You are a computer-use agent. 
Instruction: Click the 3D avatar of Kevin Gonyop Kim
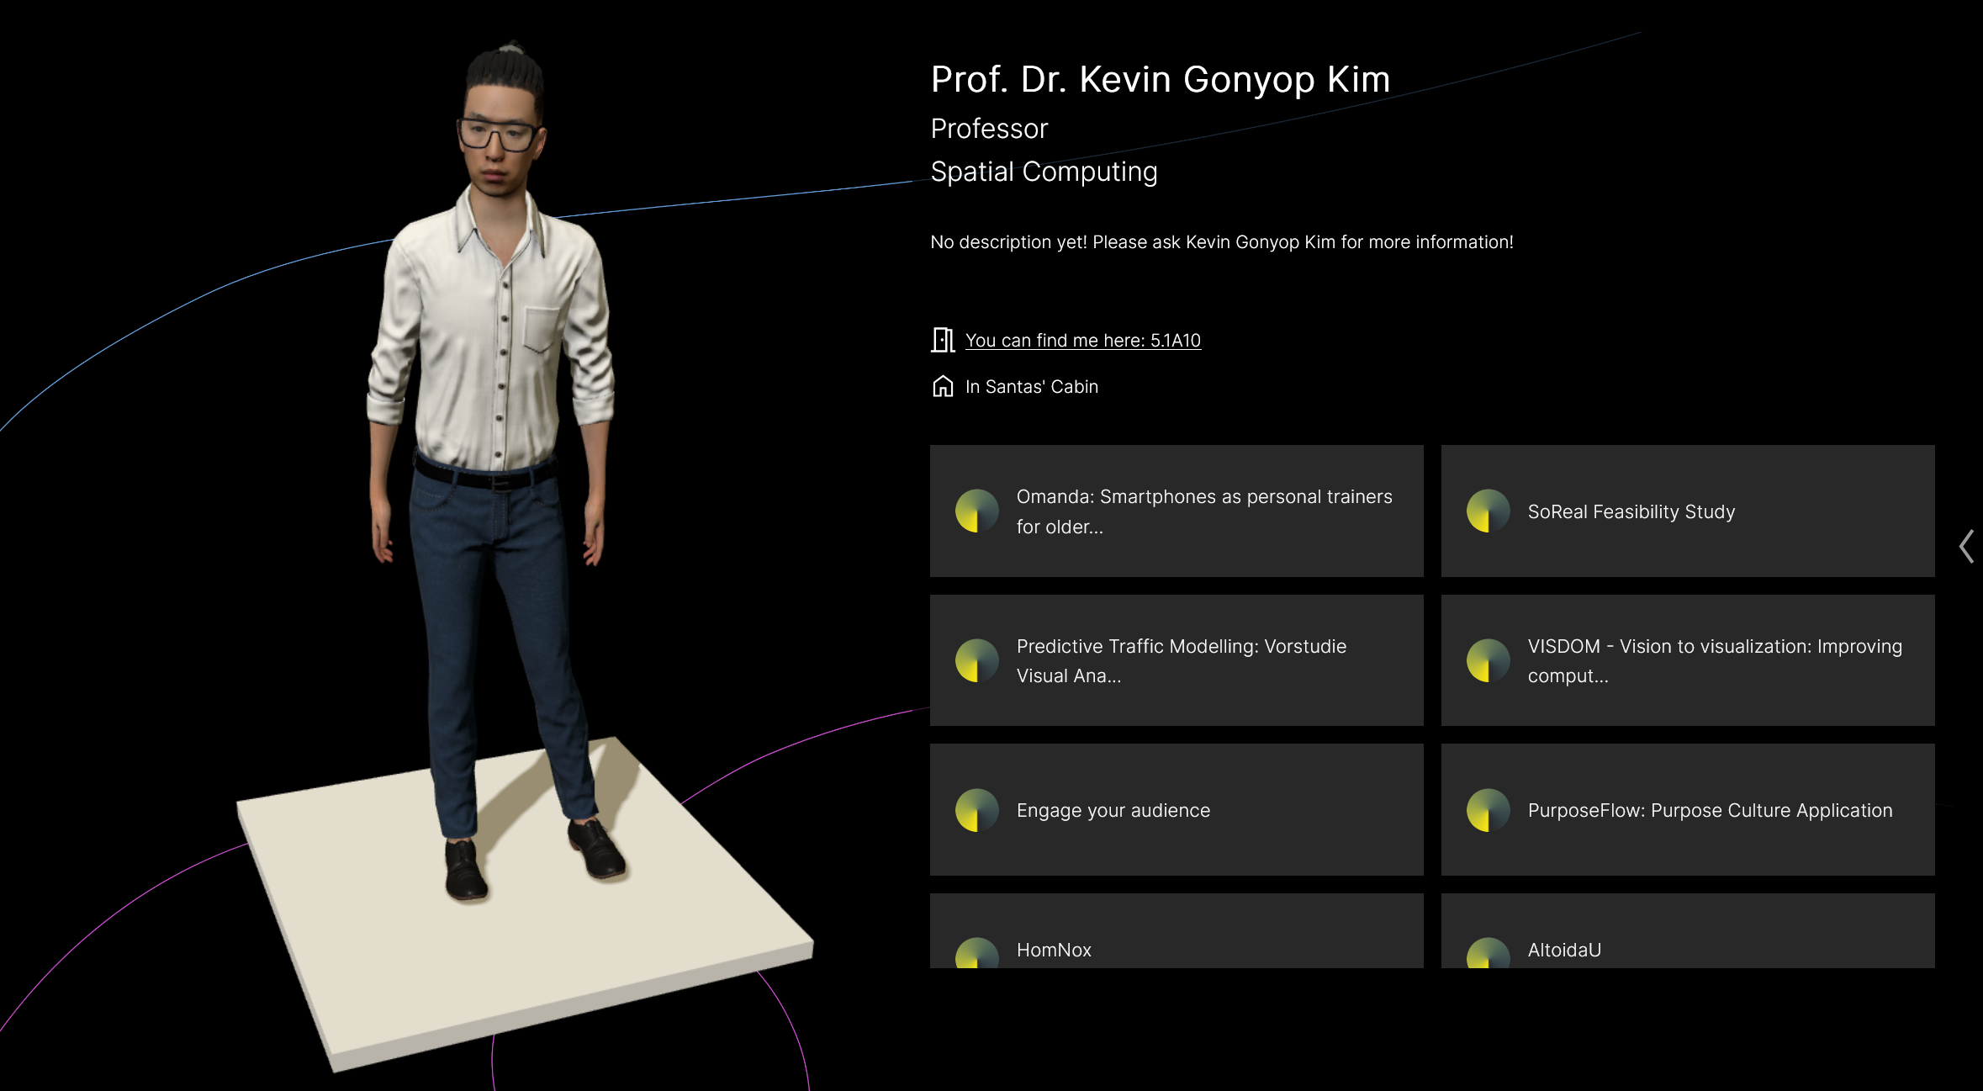[x=496, y=471]
